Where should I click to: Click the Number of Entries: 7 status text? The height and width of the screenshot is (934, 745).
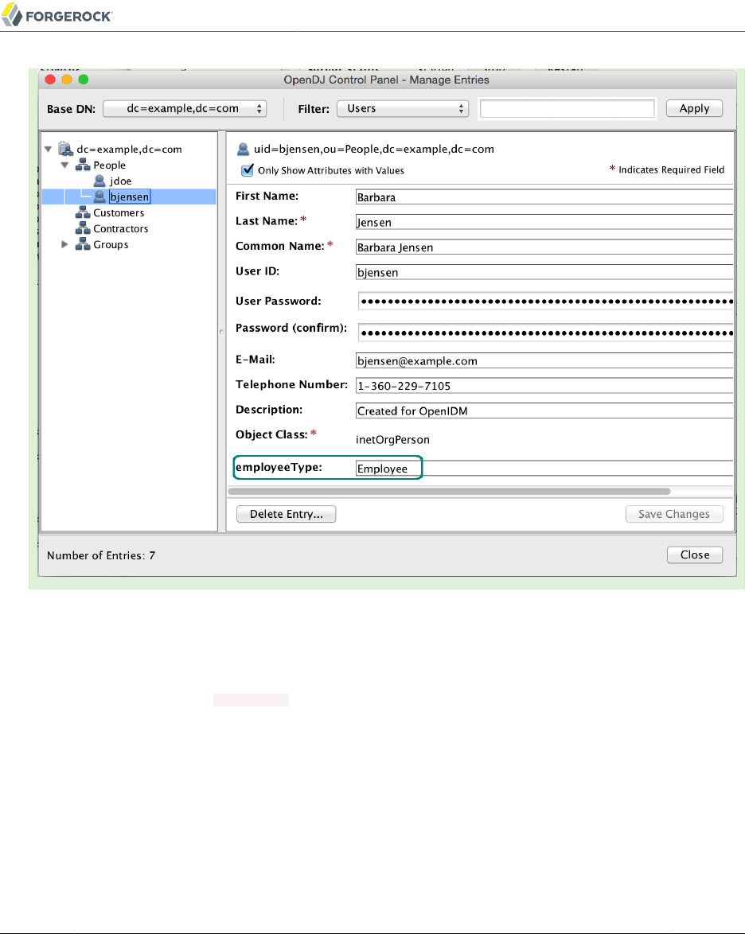[101, 555]
